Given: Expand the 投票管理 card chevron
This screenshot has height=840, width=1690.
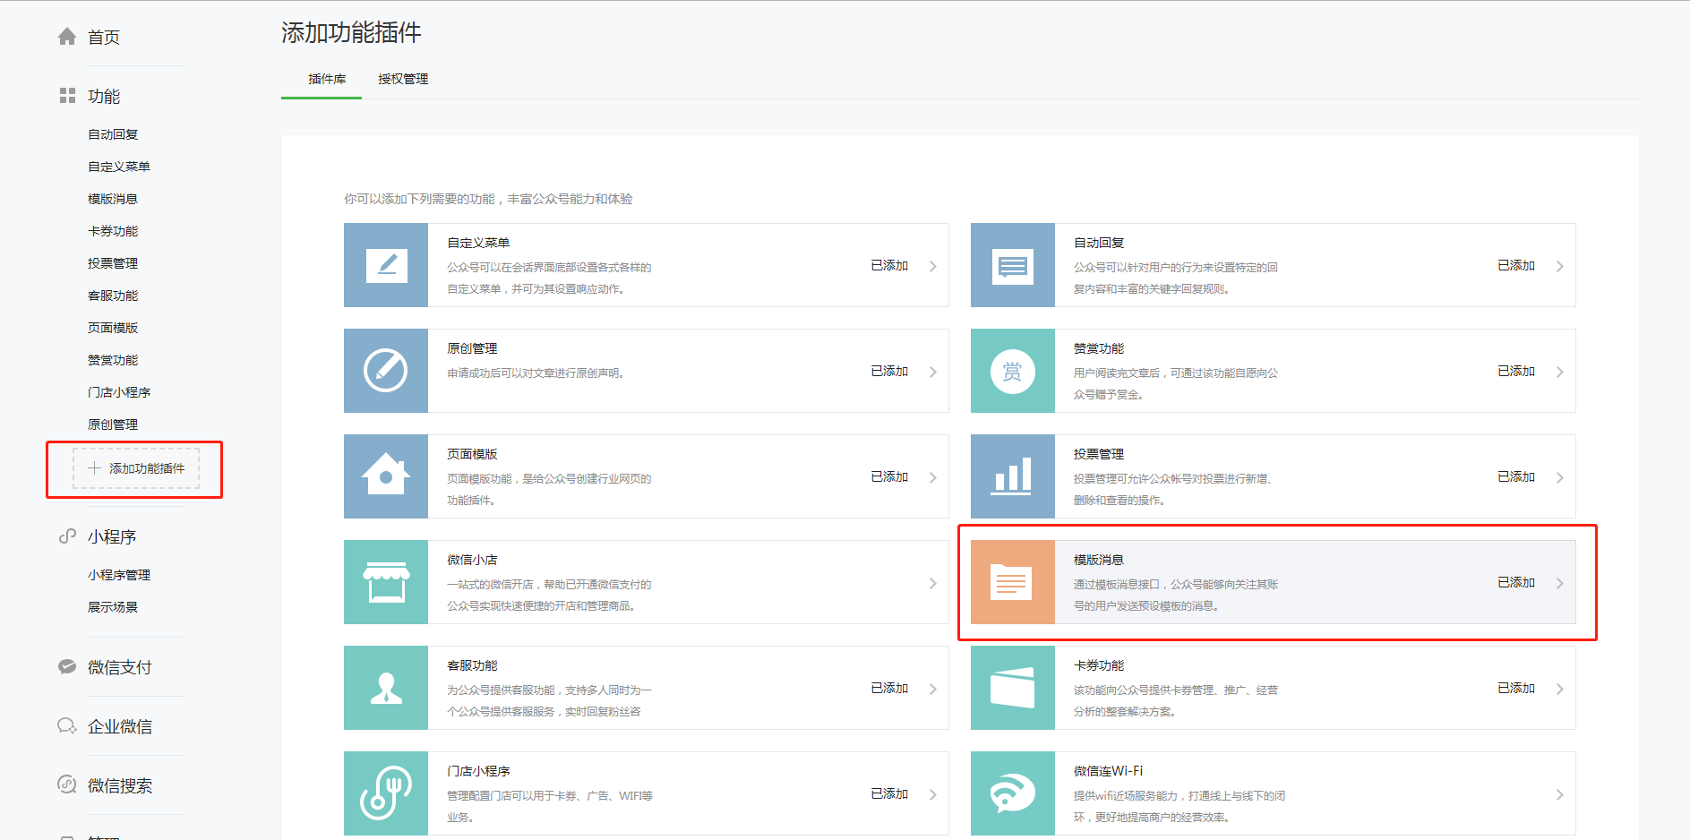Looking at the screenshot, I should (1559, 477).
